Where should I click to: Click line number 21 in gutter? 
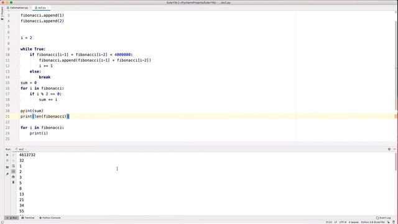point(7,116)
